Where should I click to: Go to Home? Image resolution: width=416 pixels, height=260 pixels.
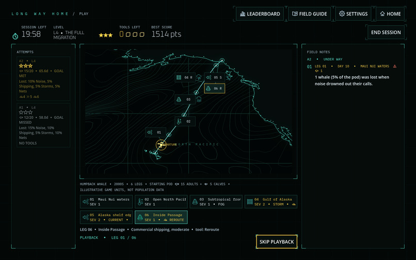[x=390, y=14]
